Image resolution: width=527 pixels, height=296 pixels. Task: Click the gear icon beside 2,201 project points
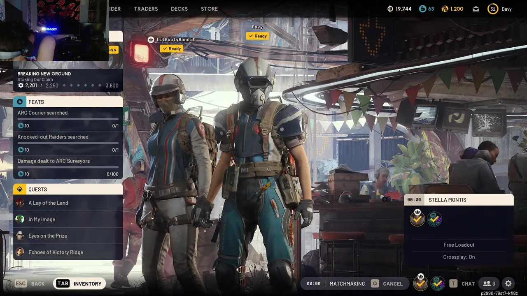click(x=21, y=86)
